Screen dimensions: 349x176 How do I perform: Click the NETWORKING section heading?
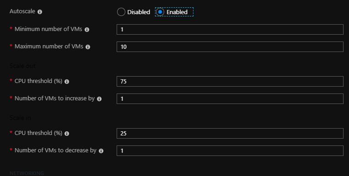[27, 173]
